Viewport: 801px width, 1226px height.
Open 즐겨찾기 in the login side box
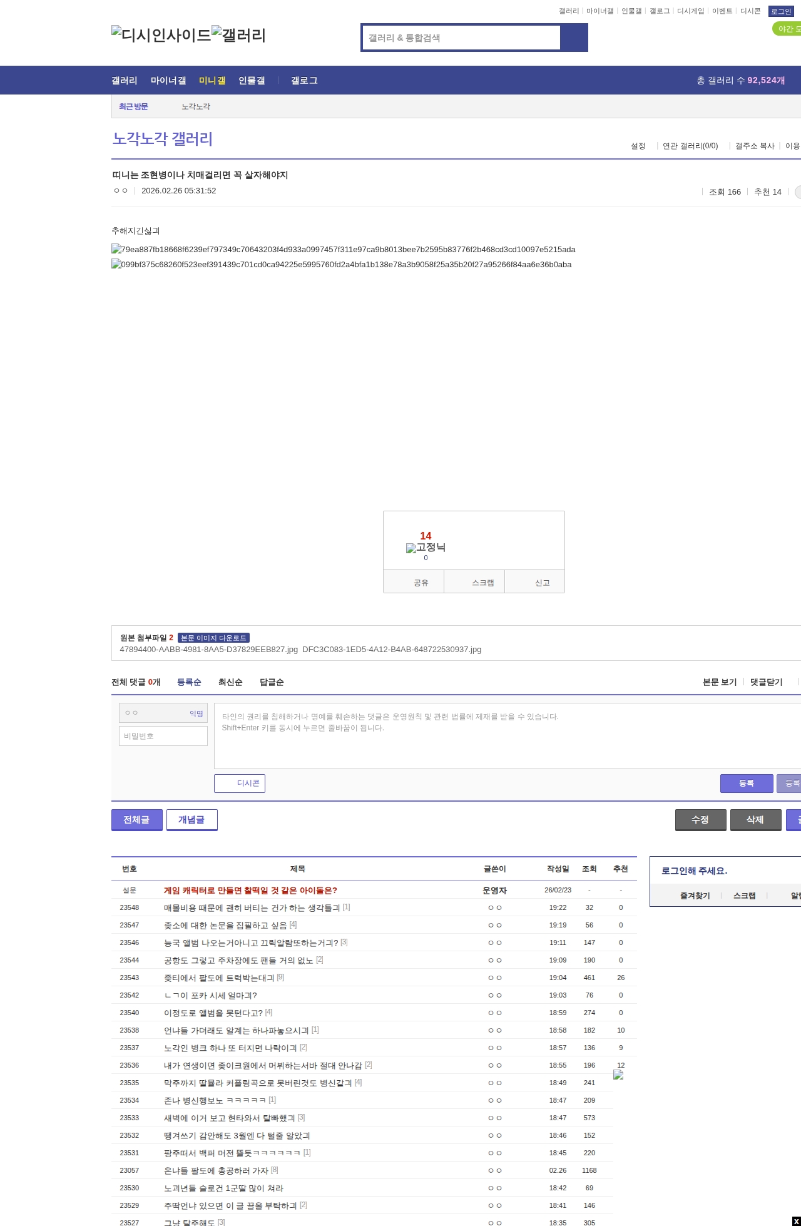point(695,896)
